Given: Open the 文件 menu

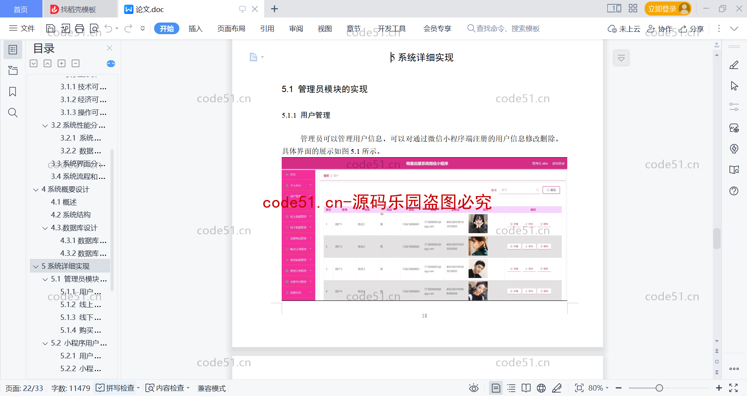Looking at the screenshot, I should (x=22, y=28).
